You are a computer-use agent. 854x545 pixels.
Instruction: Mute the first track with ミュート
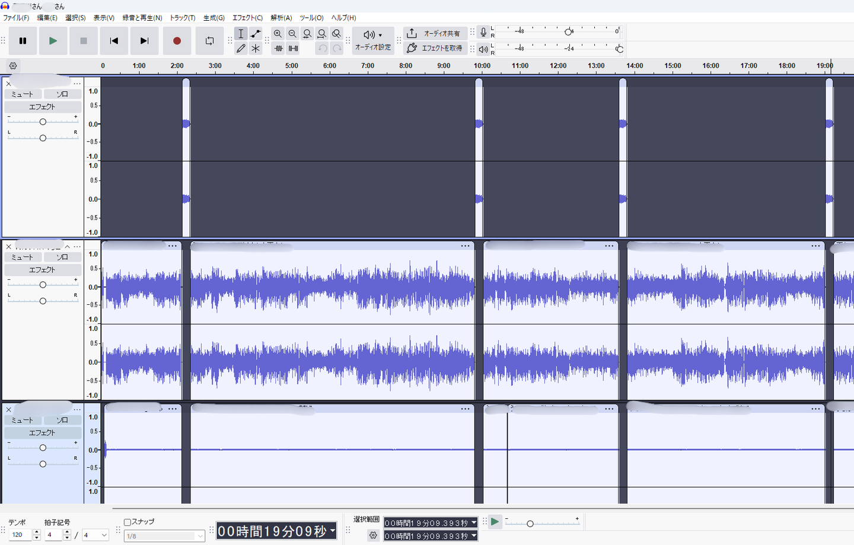23,94
